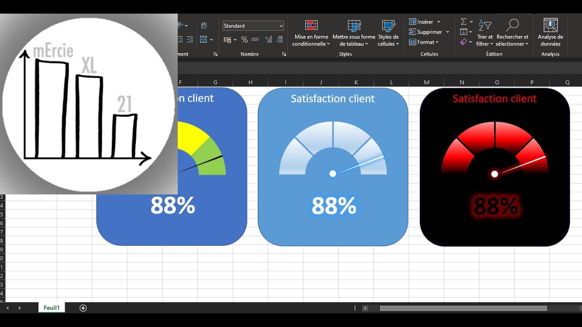Image resolution: width=582 pixels, height=327 pixels.
Task: Click the red Satisfaction client title
Action: point(495,99)
